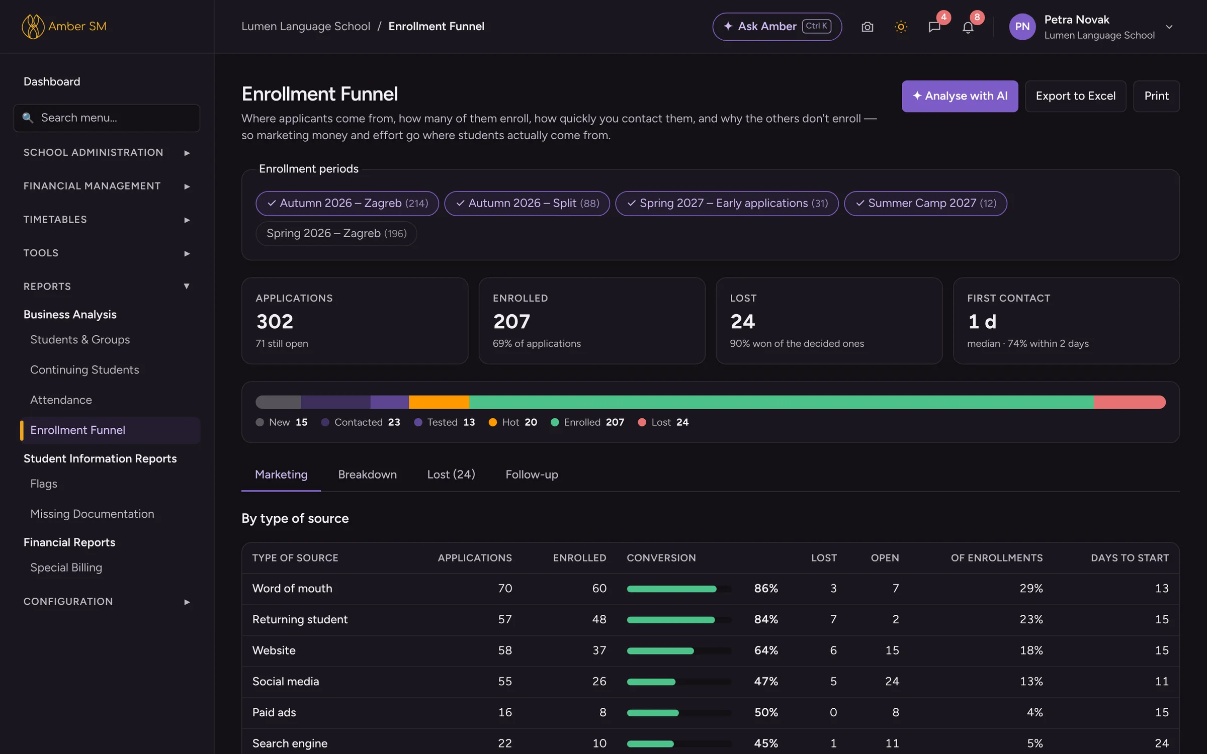Collapse Reports menu section
Viewport: 1207px width, 754px height.
point(107,286)
